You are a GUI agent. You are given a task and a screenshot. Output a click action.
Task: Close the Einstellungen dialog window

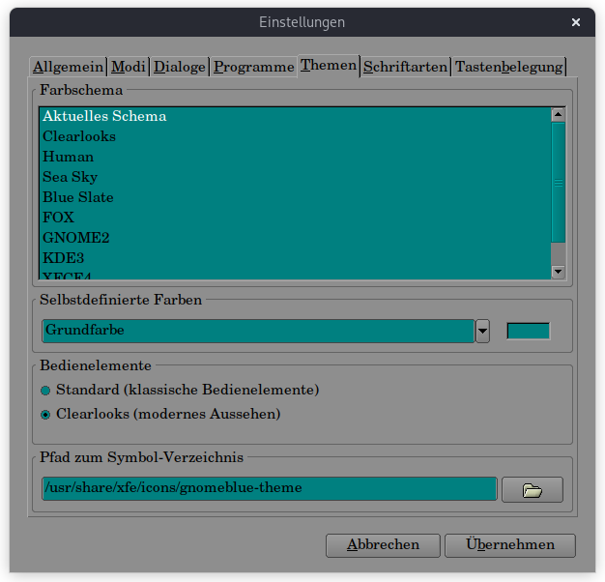pos(576,21)
